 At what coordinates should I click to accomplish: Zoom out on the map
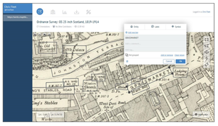coord(40,34)
